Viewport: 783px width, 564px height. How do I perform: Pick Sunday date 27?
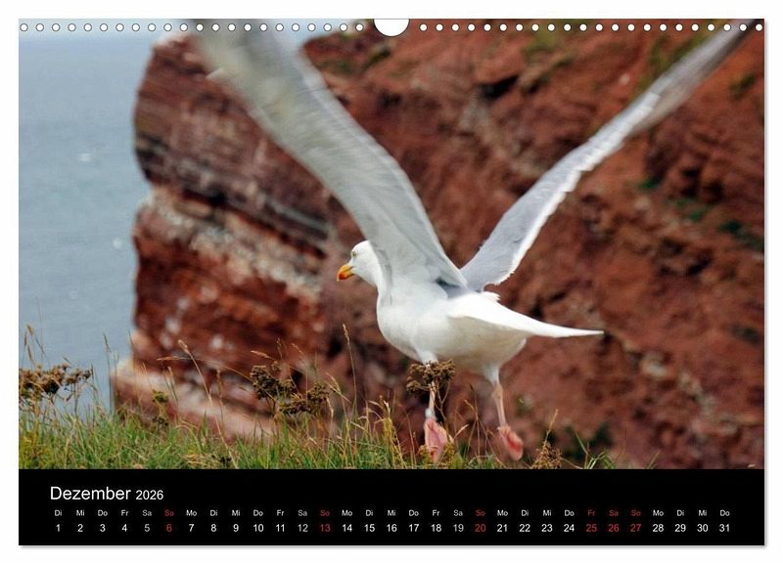click(x=636, y=528)
